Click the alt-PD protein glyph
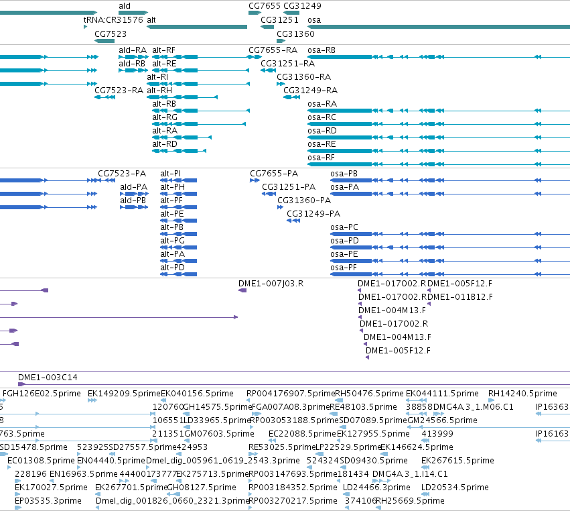570x511 pixels. [x=178, y=274]
